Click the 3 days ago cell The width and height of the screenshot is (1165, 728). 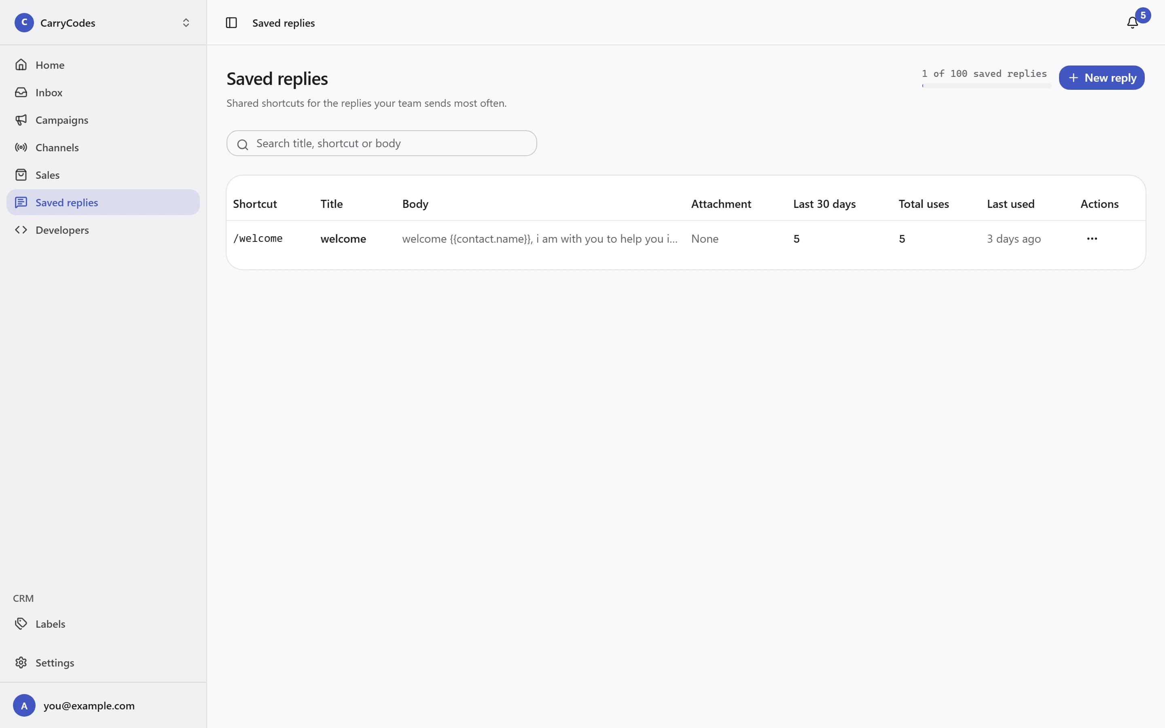tap(1014, 238)
